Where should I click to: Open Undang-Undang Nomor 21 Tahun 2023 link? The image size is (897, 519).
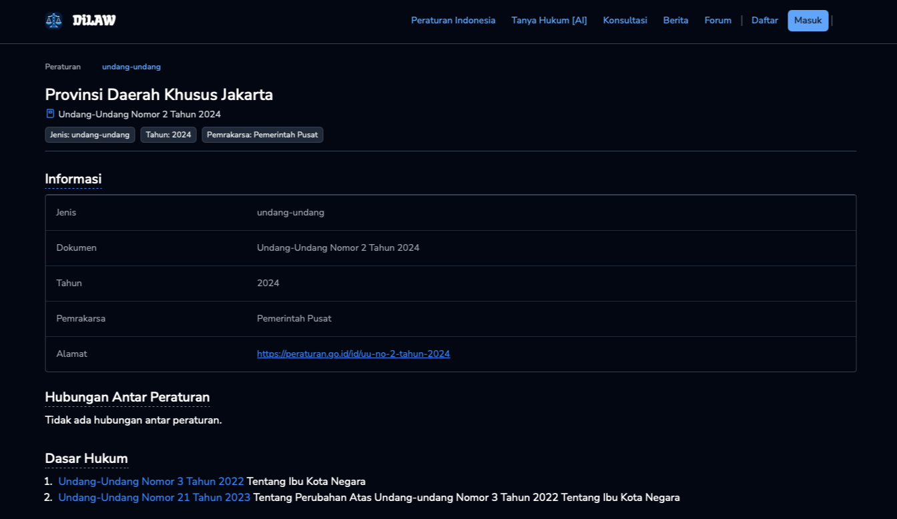pos(154,498)
